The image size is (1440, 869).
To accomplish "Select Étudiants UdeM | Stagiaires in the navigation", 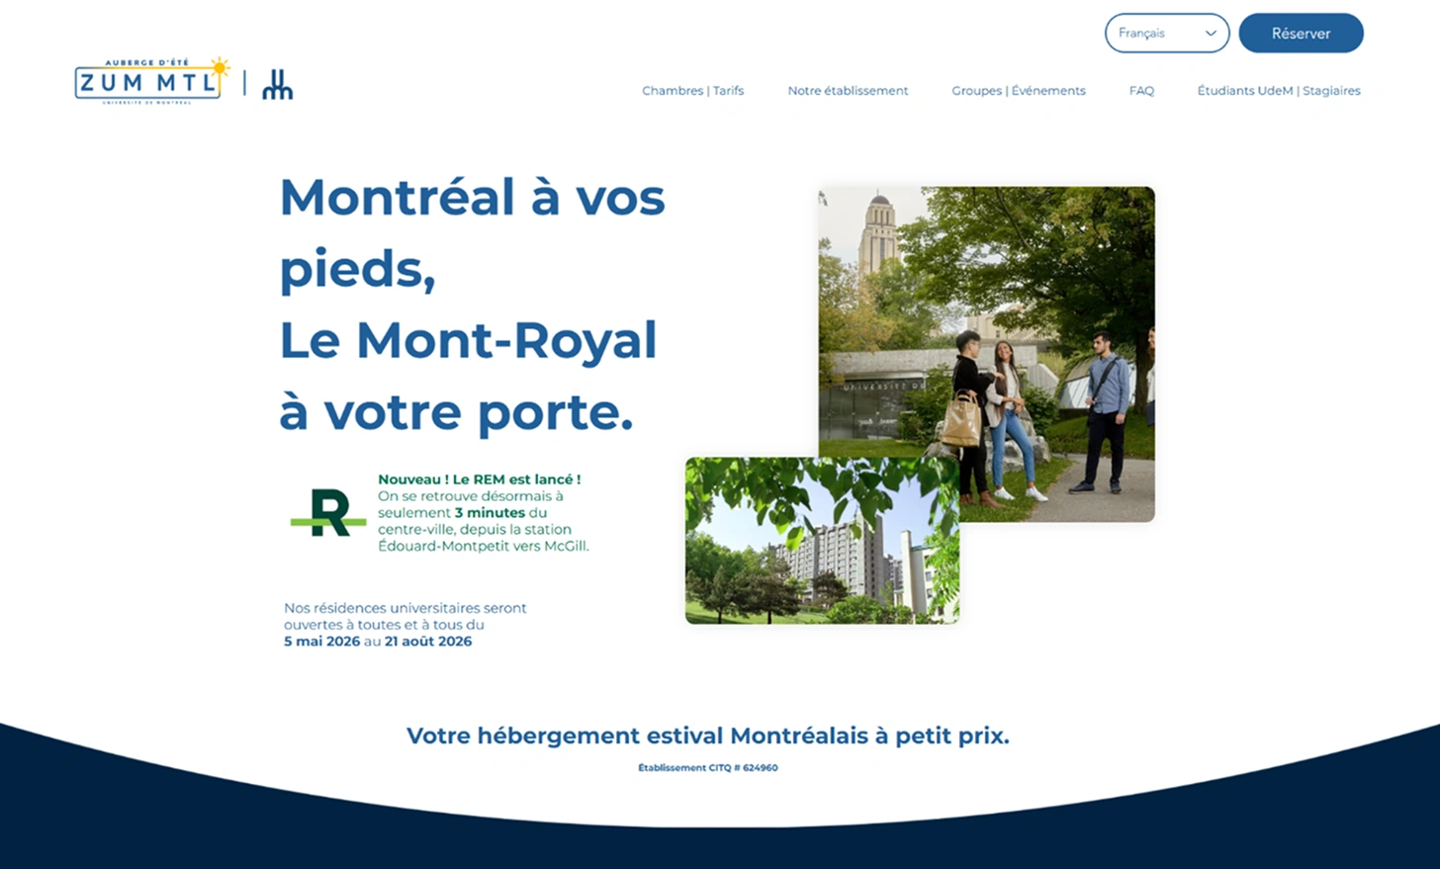I will click(1279, 90).
